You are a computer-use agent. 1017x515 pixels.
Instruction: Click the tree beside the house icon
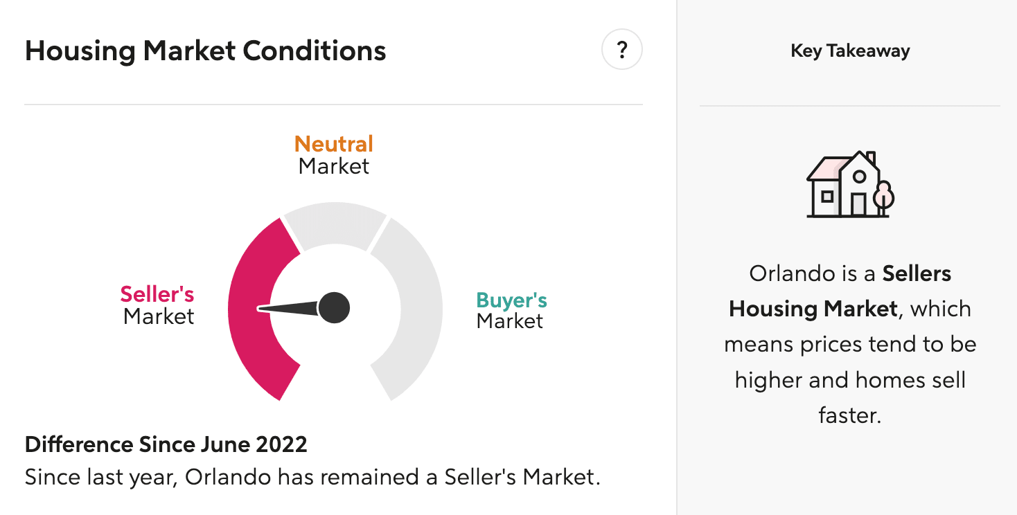[x=884, y=198]
